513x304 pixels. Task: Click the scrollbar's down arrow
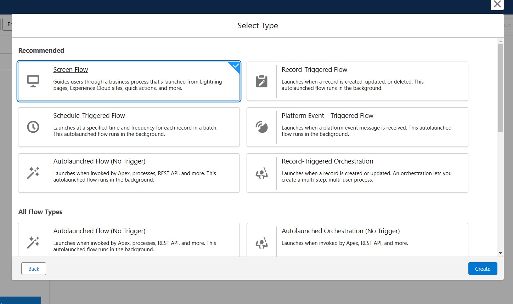point(501,253)
